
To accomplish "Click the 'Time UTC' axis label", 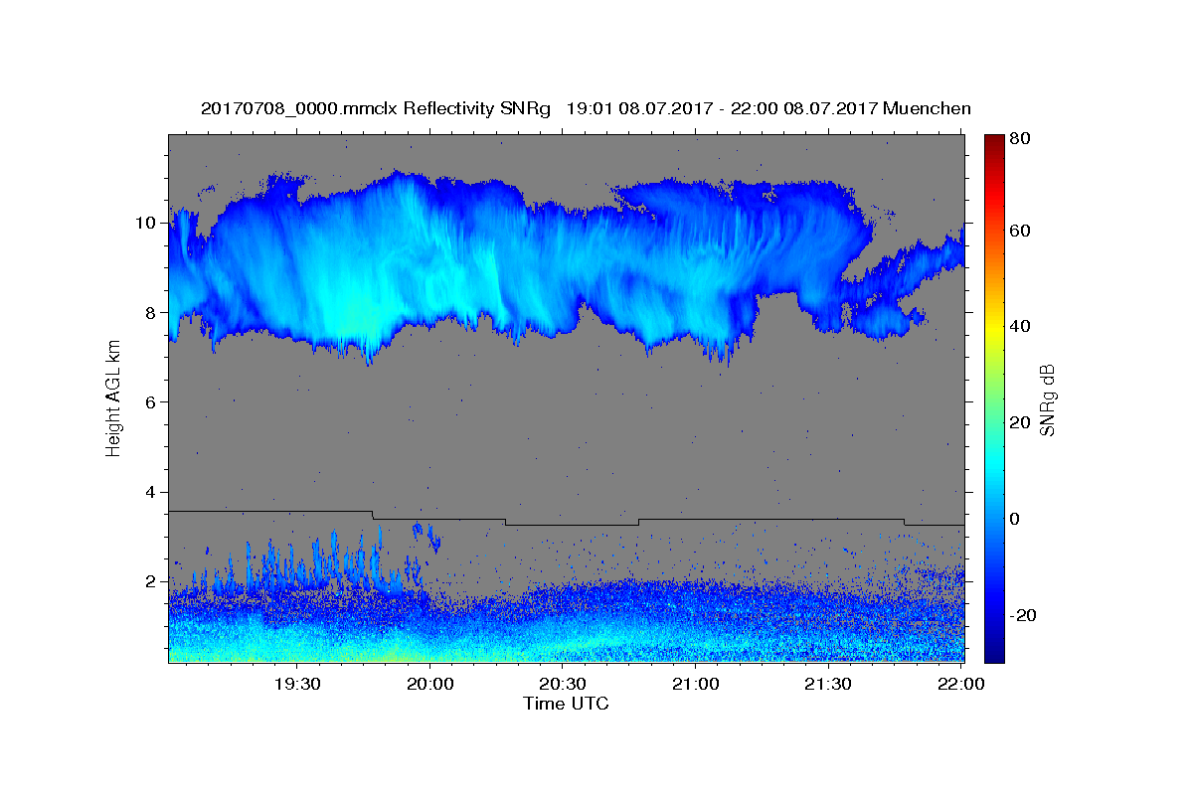I will pos(566,704).
